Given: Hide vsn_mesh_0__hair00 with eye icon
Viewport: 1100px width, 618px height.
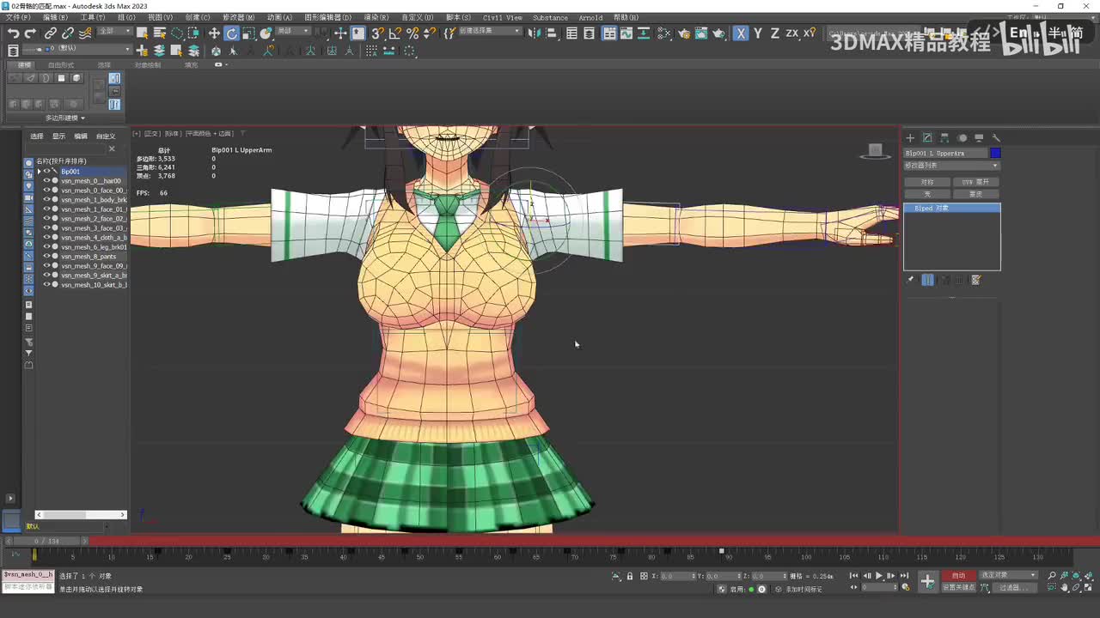Looking at the screenshot, I should tap(47, 181).
